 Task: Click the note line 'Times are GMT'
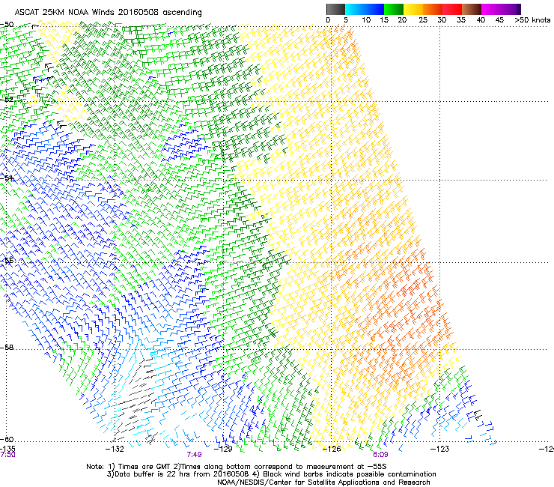[x=143, y=467]
